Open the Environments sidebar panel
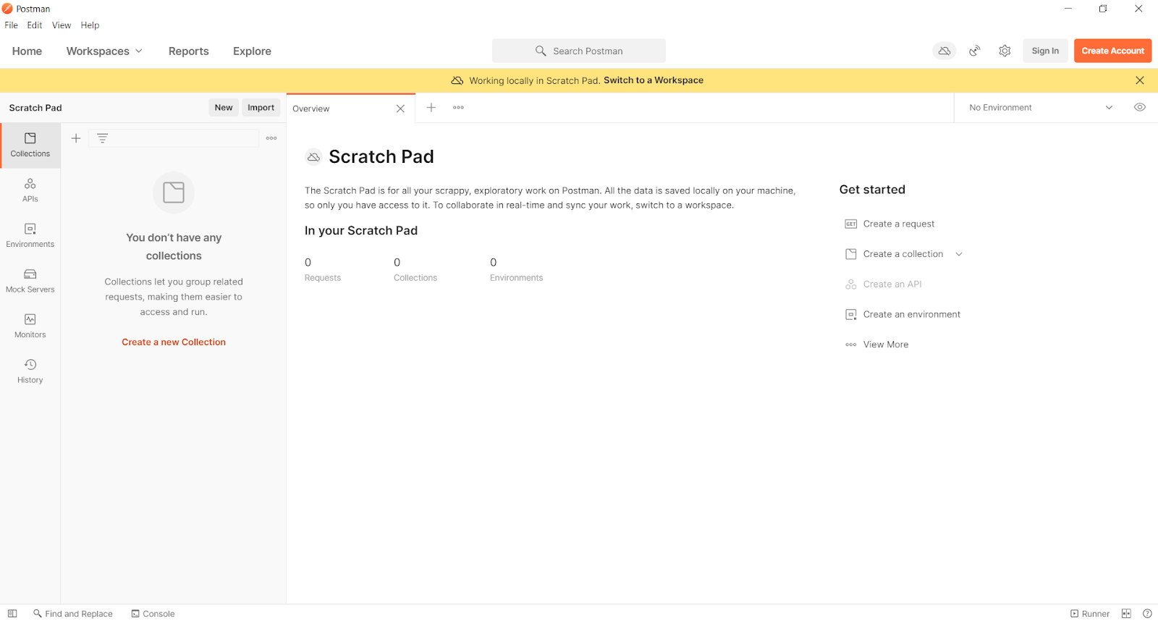 point(30,235)
